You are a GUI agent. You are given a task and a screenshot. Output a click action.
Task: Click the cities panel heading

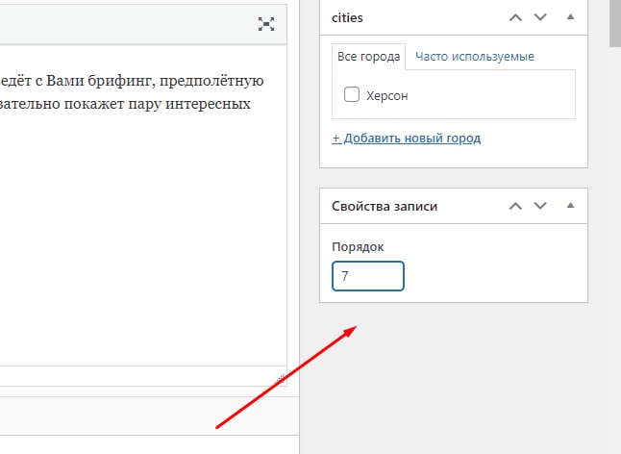coord(347,18)
